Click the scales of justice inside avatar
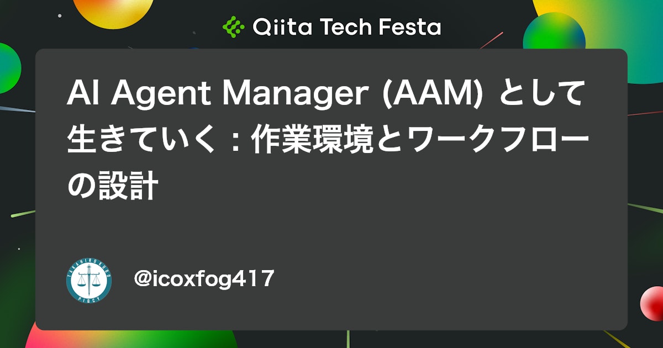This screenshot has height=348, width=663. pyautogui.click(x=89, y=281)
